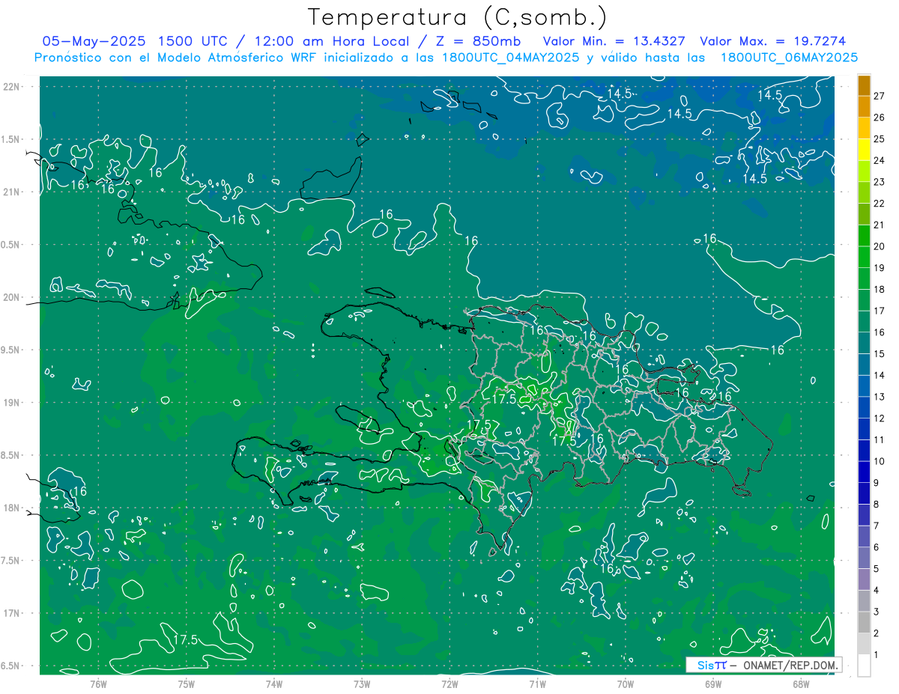Click the '1' value on the color scale
The image size is (899, 694).
click(x=877, y=655)
